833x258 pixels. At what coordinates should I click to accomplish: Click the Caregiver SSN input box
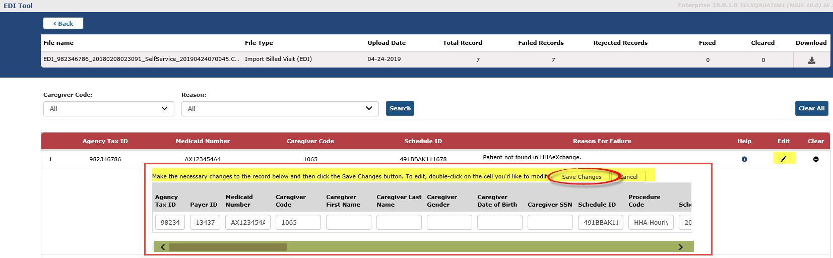pyautogui.click(x=550, y=222)
